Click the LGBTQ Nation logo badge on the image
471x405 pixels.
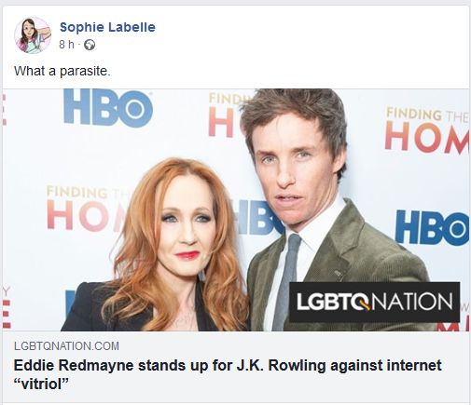pos(374,302)
